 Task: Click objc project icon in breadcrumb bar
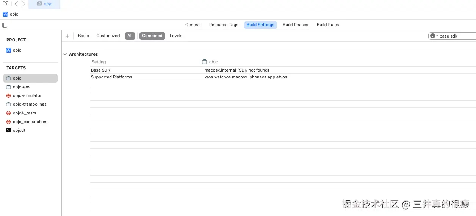coord(5,14)
